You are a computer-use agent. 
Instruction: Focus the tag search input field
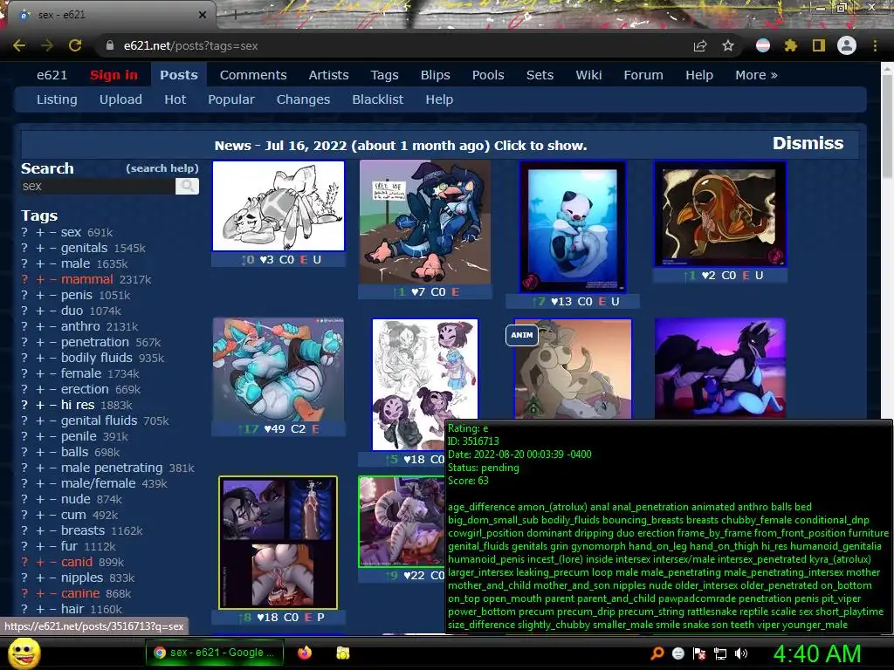[98, 187]
